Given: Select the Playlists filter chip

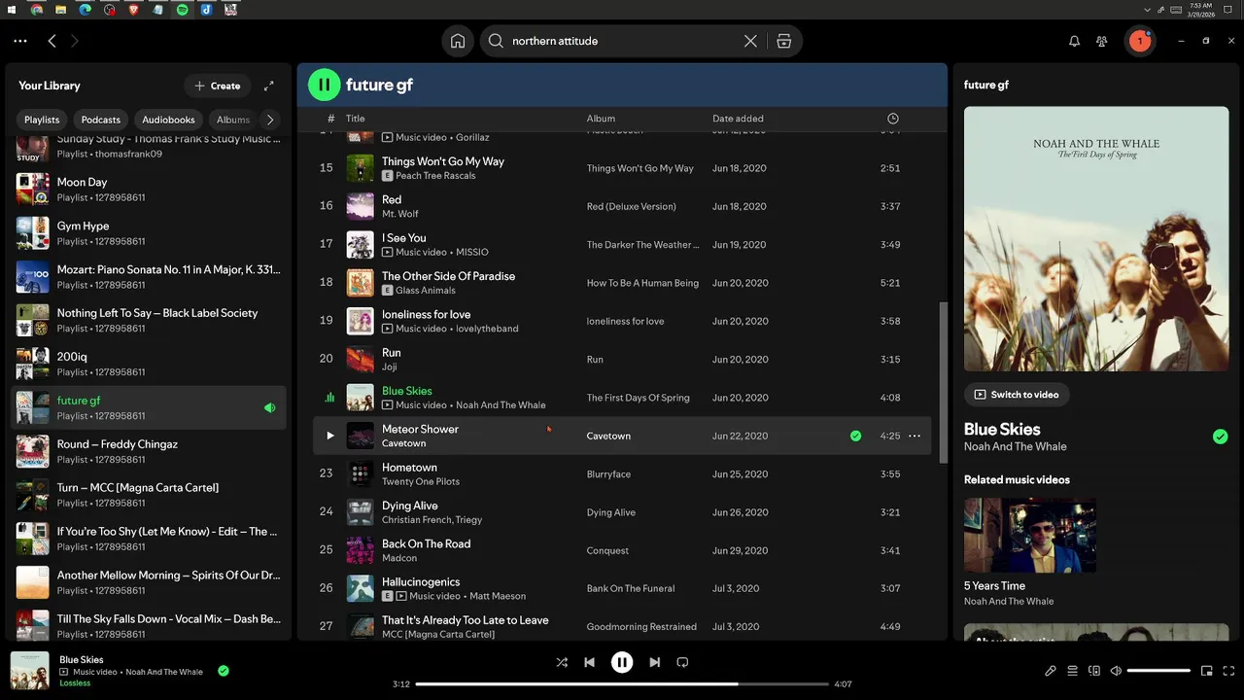Looking at the screenshot, I should coord(42,120).
